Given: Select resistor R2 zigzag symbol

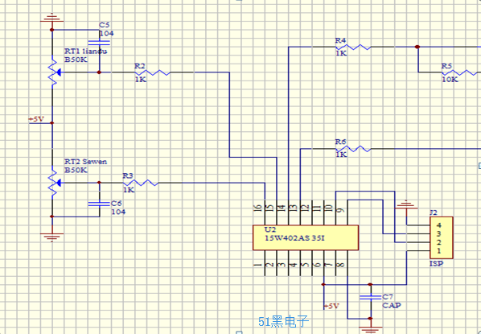Looking at the screenshot, I should [153, 72].
